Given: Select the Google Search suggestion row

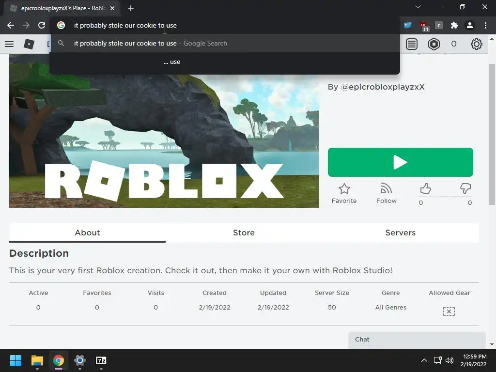Looking at the screenshot, I should [x=225, y=43].
